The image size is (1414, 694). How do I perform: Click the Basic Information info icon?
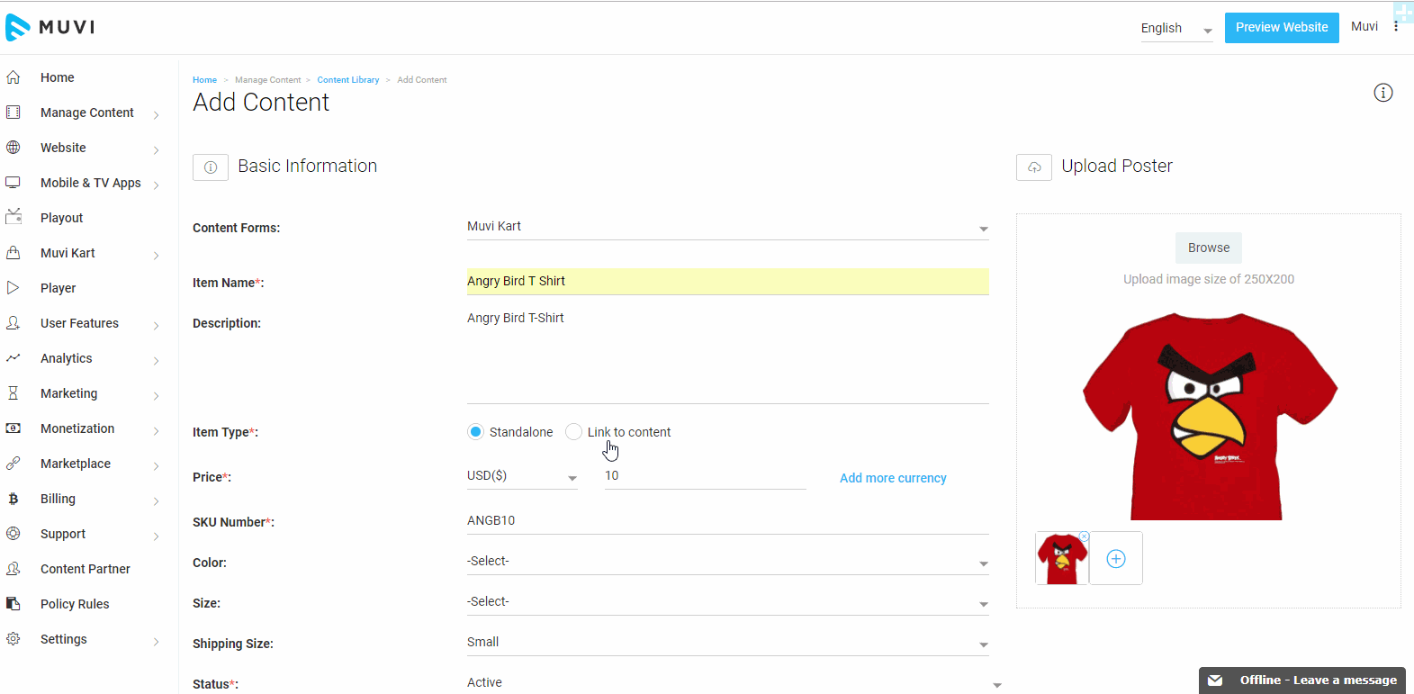[x=211, y=167]
